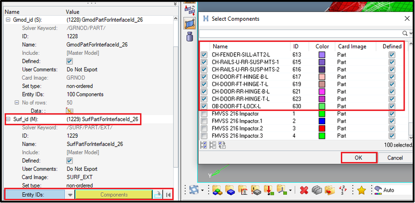Click the search input field in dialog
The height and width of the screenshot is (203, 415).
[300, 33]
